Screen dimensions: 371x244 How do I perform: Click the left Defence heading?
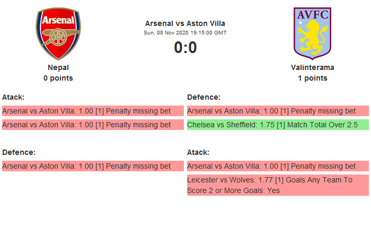click(x=19, y=152)
